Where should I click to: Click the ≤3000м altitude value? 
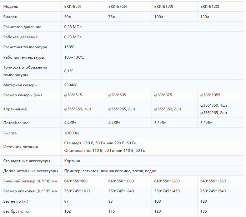[72, 133]
